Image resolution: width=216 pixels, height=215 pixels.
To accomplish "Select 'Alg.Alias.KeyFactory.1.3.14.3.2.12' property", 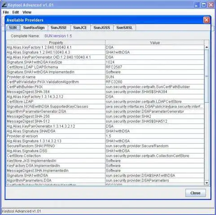I will point(56,97).
